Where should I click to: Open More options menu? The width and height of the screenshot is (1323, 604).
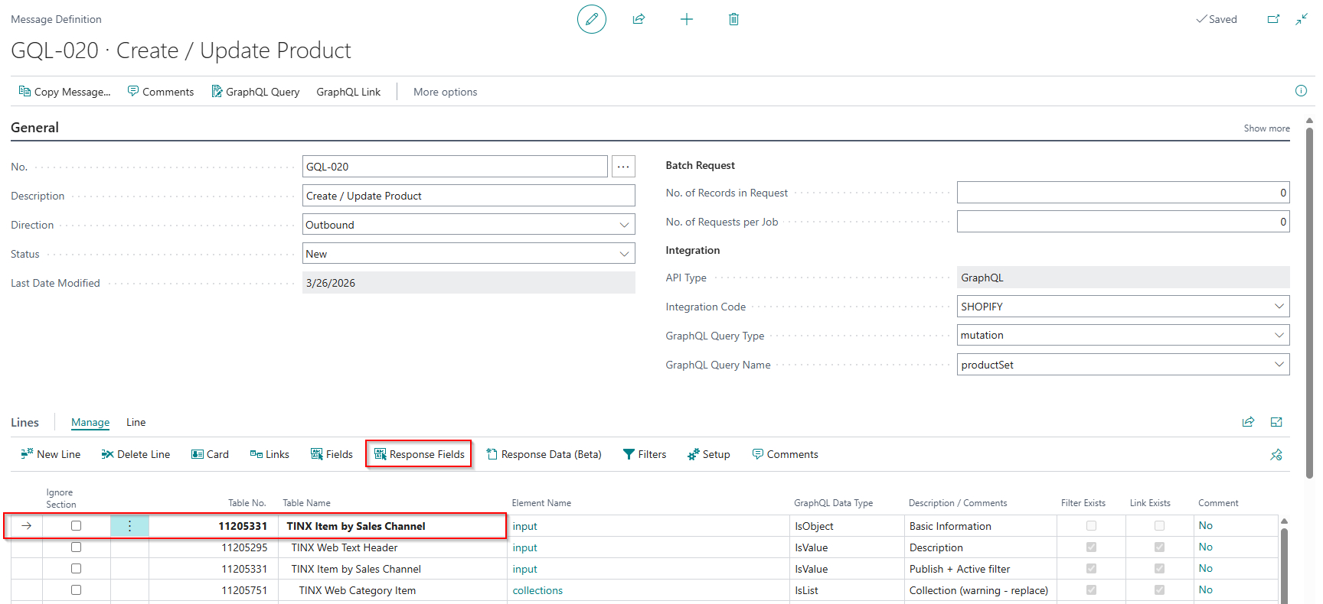pyautogui.click(x=445, y=92)
